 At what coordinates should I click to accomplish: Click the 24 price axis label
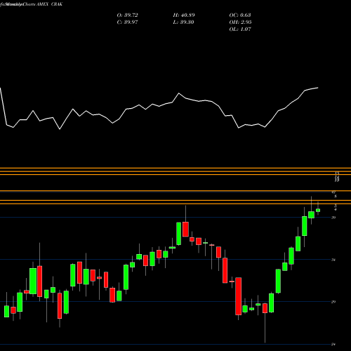(x=333, y=344)
